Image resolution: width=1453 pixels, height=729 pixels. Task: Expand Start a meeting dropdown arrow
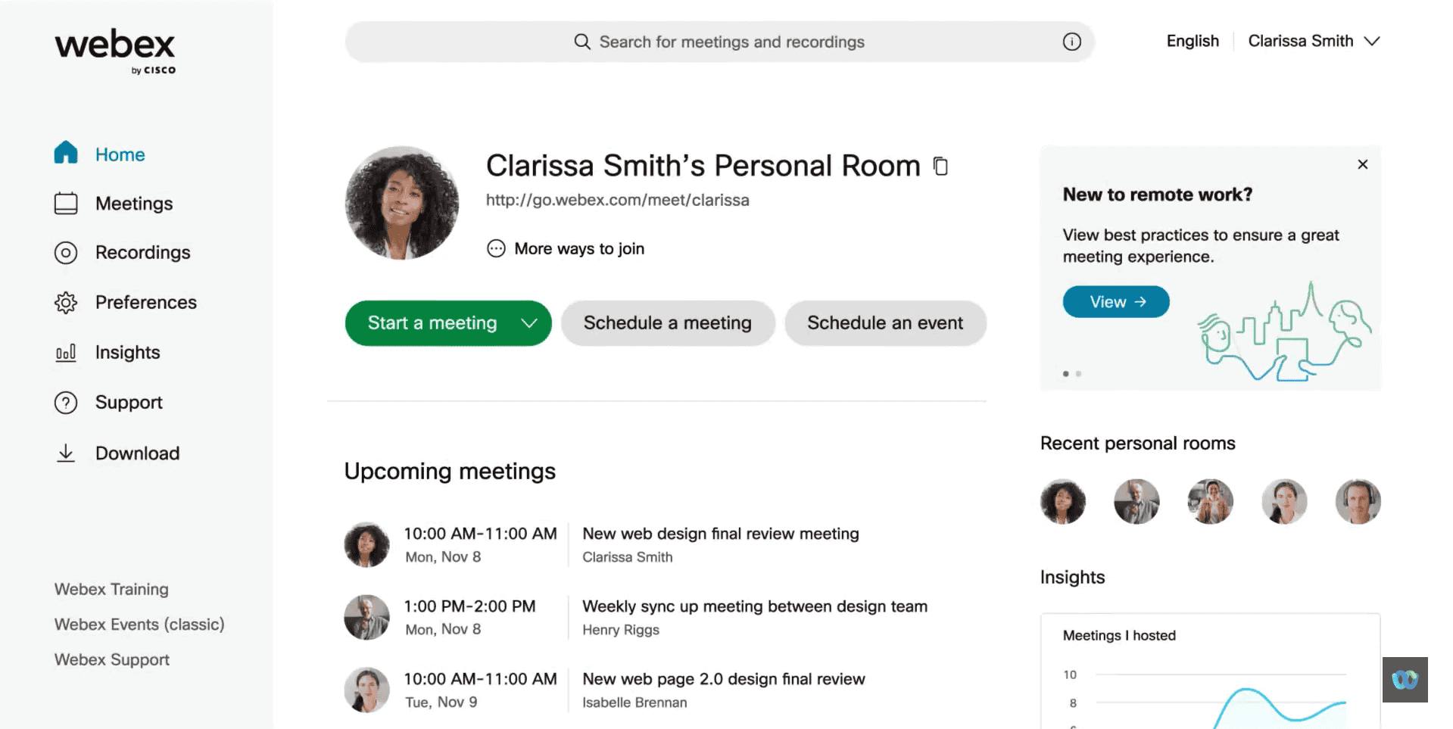[x=529, y=323]
